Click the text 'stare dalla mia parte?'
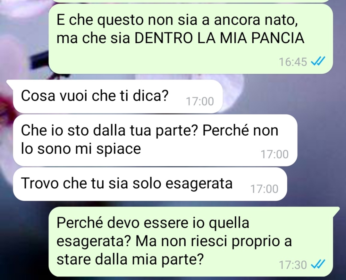346x280 pixels. (x=130, y=259)
